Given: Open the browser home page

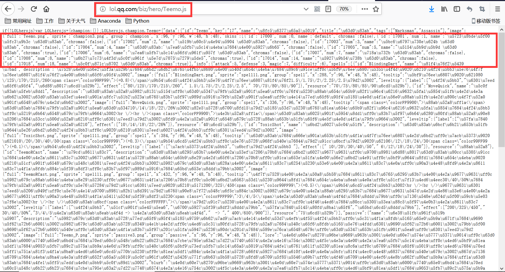Looking at the screenshot, I should tap(46, 9).
